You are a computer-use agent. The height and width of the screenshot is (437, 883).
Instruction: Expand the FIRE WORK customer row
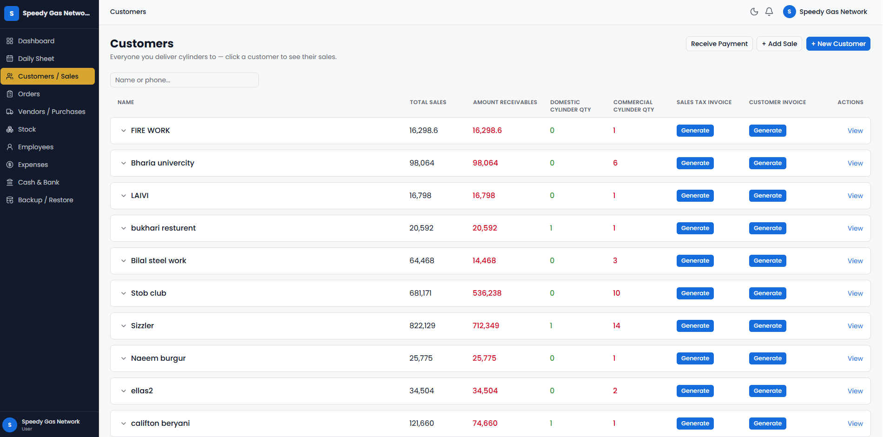pyautogui.click(x=124, y=131)
